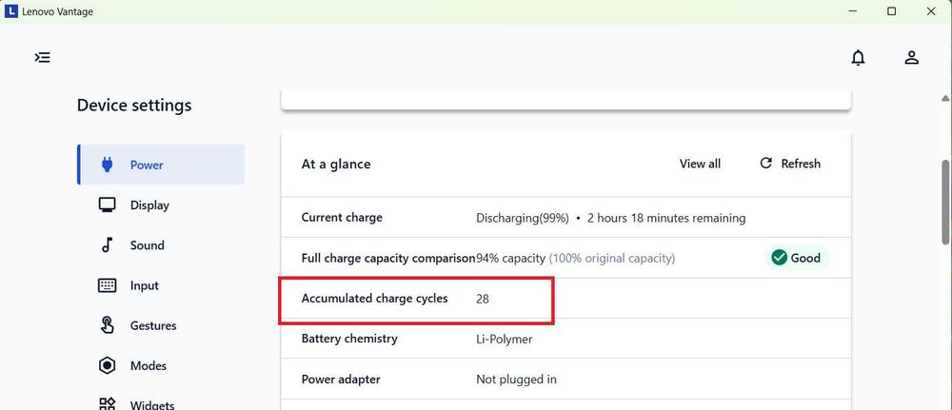This screenshot has height=410, width=952.
Task: Click the Lenovo Vantage logo icon
Action: click(11, 11)
